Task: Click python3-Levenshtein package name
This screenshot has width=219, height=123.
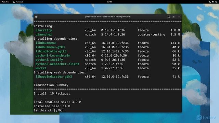Action: click(x=53, y=55)
